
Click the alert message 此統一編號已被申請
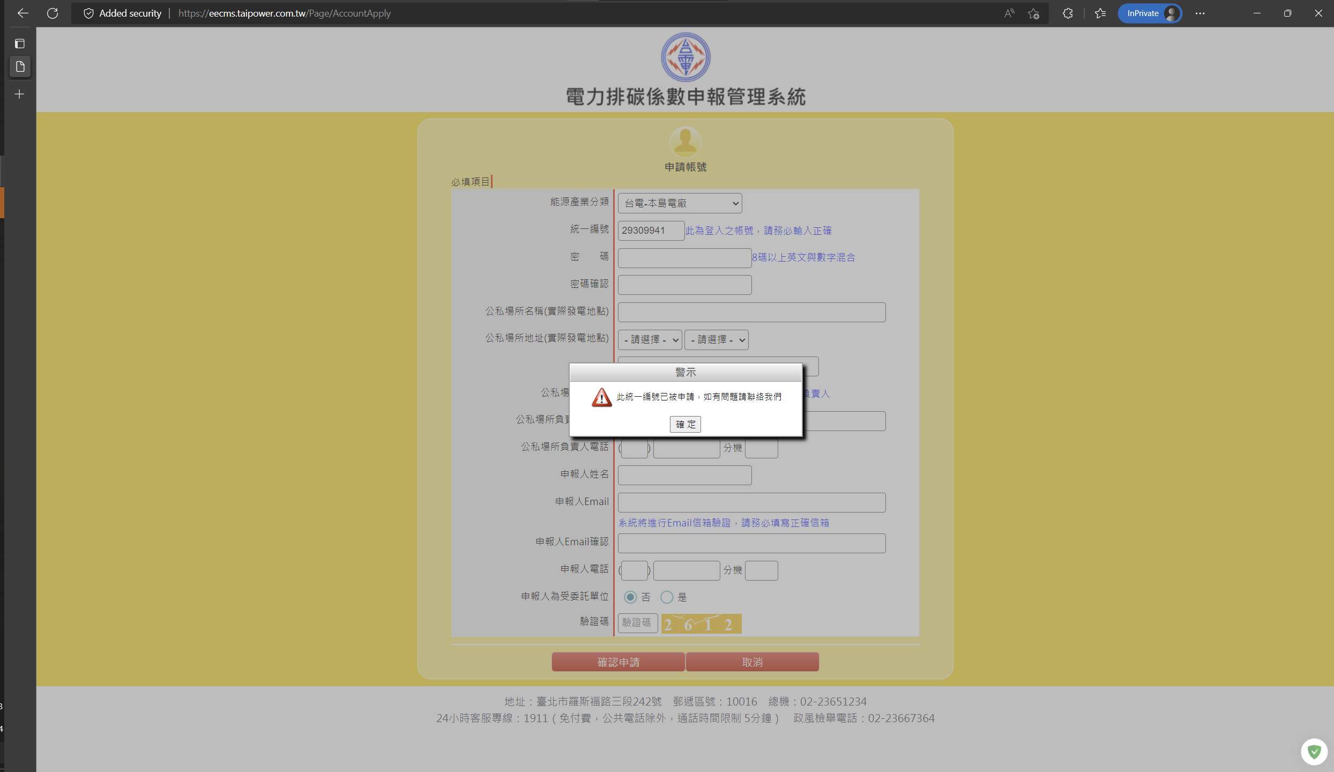(655, 397)
